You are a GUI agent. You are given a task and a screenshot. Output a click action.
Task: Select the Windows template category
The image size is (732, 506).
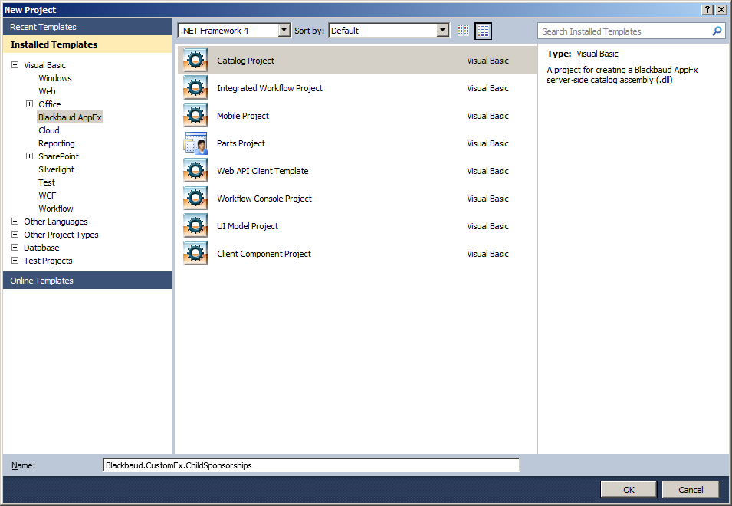coord(55,78)
